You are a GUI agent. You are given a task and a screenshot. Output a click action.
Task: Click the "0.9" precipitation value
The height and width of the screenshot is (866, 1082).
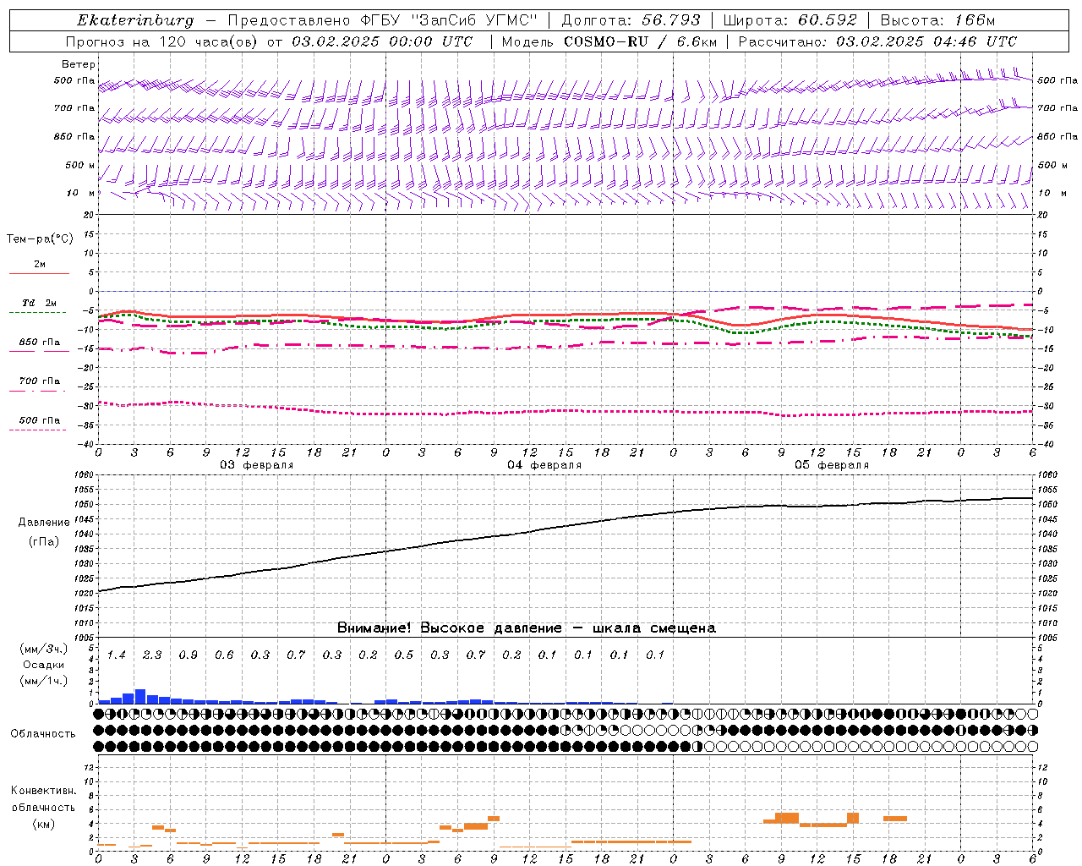[x=189, y=655]
